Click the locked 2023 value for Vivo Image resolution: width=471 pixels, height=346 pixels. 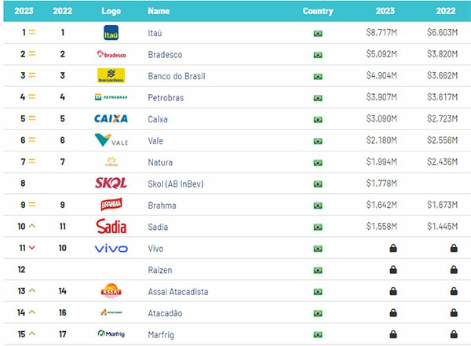click(393, 248)
